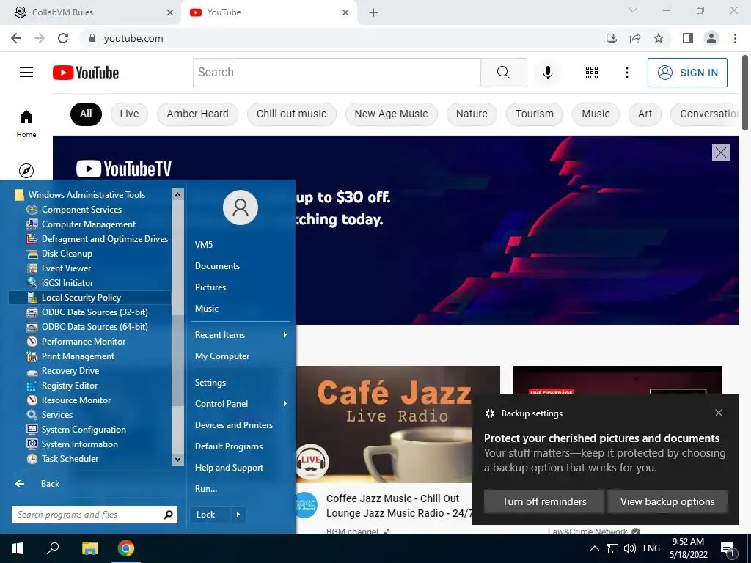Screen dimensions: 751x563
Task: Click into the YouTube search field
Action: click(337, 73)
